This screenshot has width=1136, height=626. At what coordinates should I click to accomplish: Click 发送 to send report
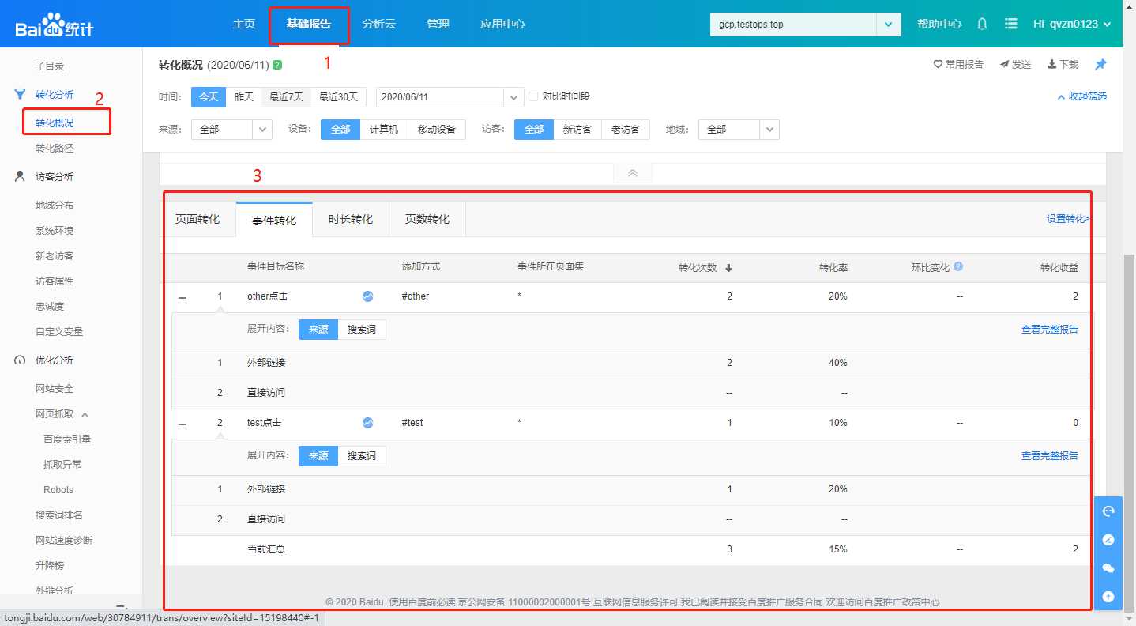(x=1015, y=65)
